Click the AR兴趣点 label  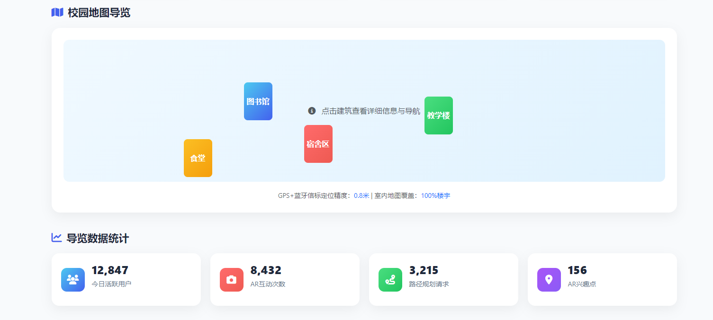582,284
